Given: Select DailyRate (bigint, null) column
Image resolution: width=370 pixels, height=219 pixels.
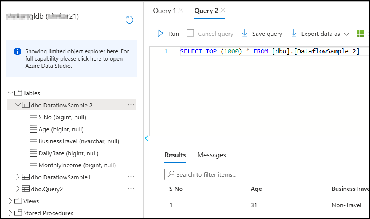Looking at the screenshot, I should [x=69, y=153].
